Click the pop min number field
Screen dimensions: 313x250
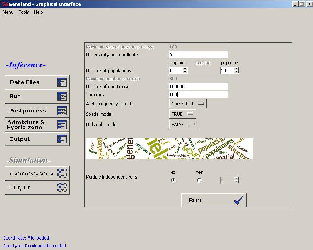click(x=176, y=71)
